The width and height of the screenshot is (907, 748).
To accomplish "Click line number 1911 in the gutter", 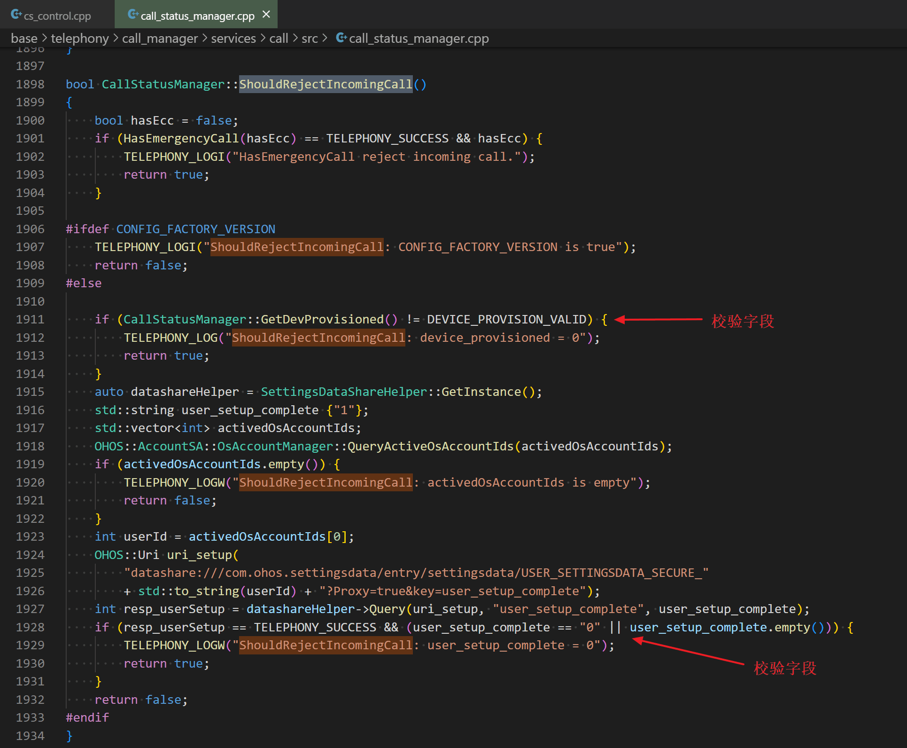I will click(x=30, y=320).
